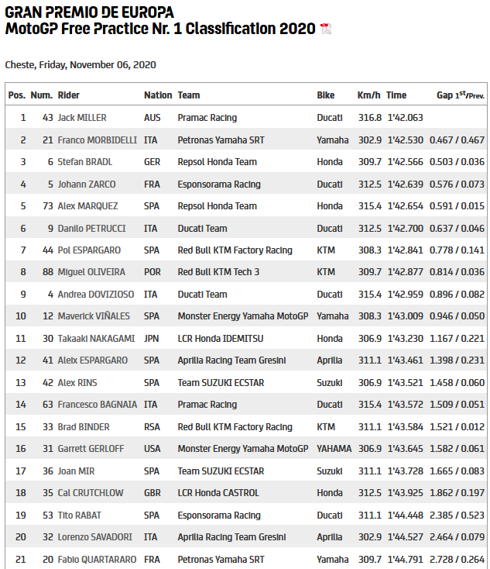Select Alex MARQUEZ in the classification
This screenshot has height=569, width=490.
pos(87,206)
